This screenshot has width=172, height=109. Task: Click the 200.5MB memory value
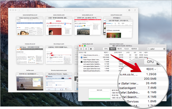pos(106,57)
